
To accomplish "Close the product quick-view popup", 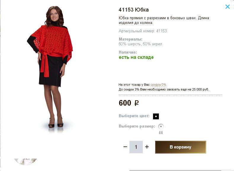I will click(x=227, y=7).
